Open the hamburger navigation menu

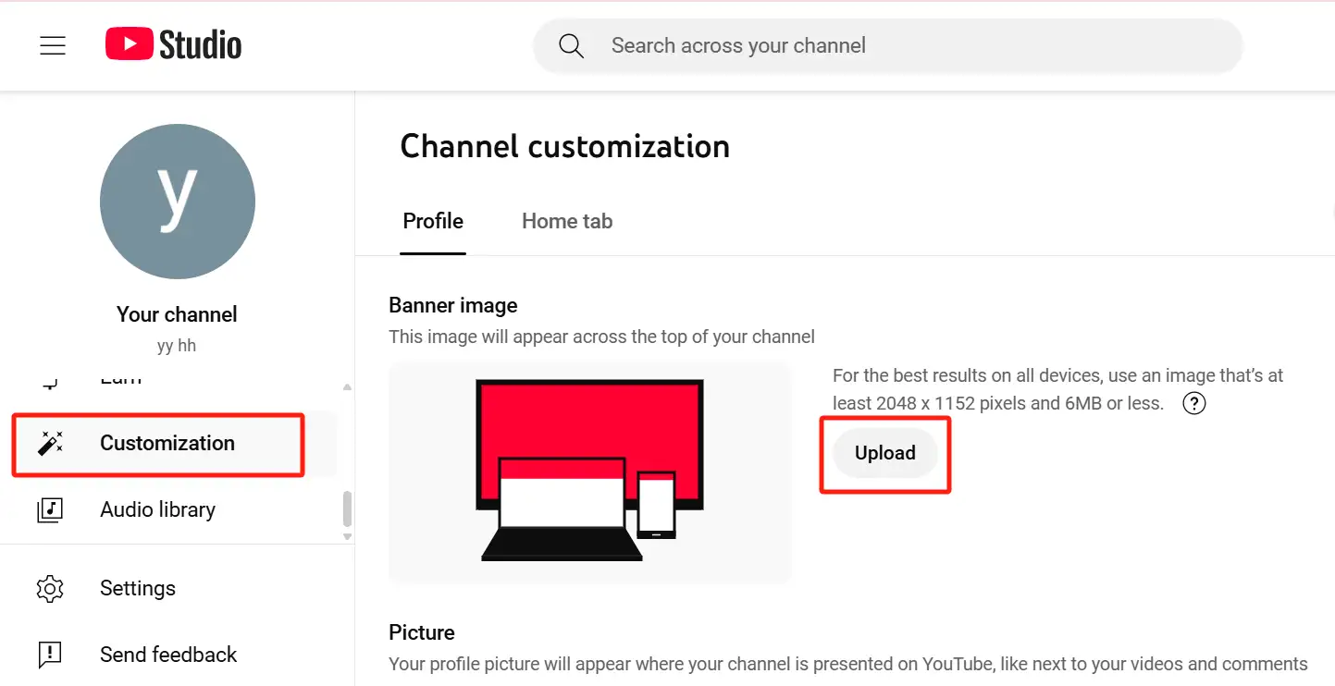coord(53,45)
